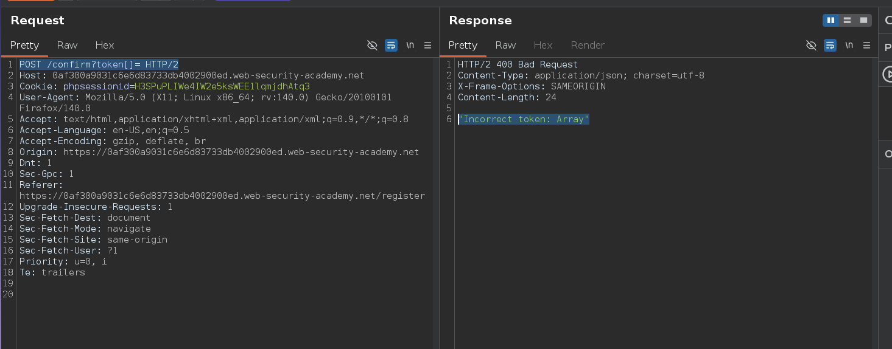Click the Firefox/140.0 continuation line
The image size is (892, 349).
click(x=55, y=108)
